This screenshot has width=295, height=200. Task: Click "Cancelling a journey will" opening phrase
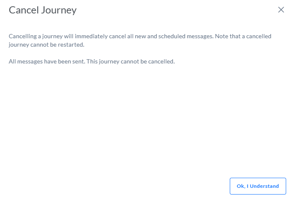tap(41, 36)
